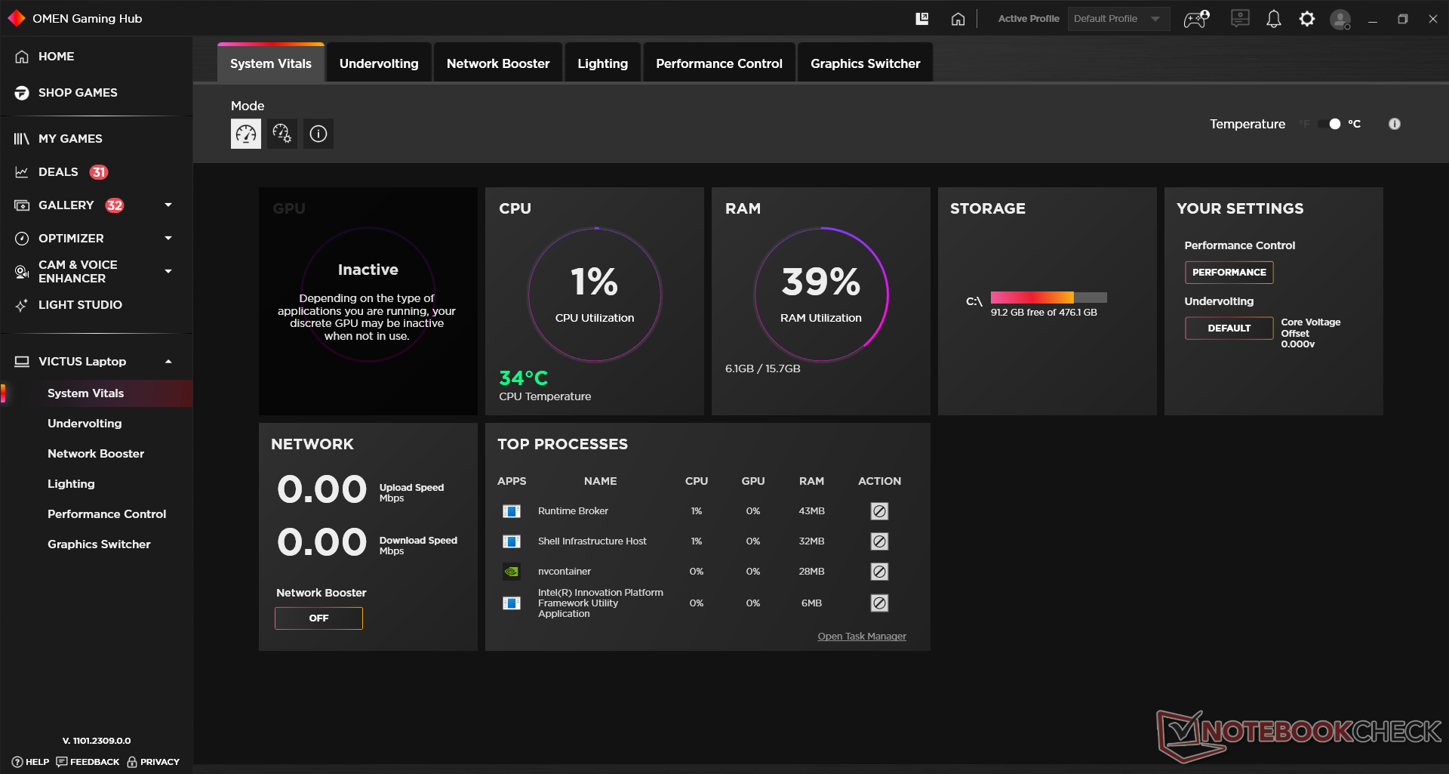Open Performance Control in sidebar

106,514
